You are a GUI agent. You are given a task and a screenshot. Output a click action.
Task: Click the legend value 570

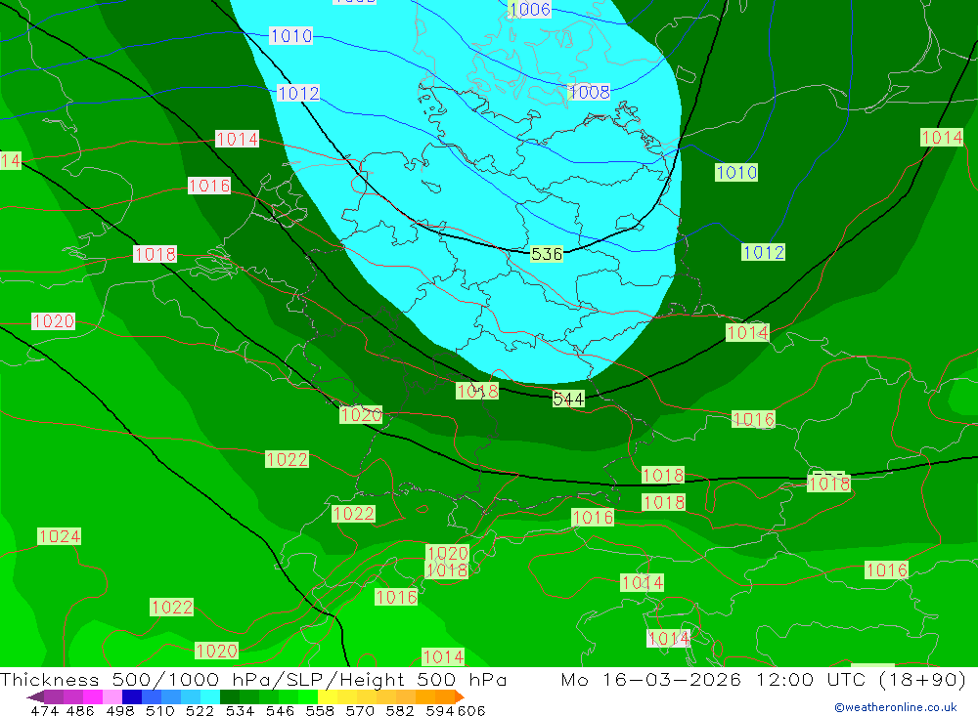click(x=360, y=710)
